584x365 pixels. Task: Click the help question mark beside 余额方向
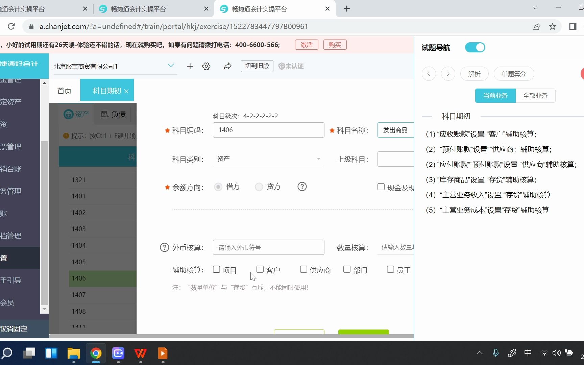[x=302, y=187]
